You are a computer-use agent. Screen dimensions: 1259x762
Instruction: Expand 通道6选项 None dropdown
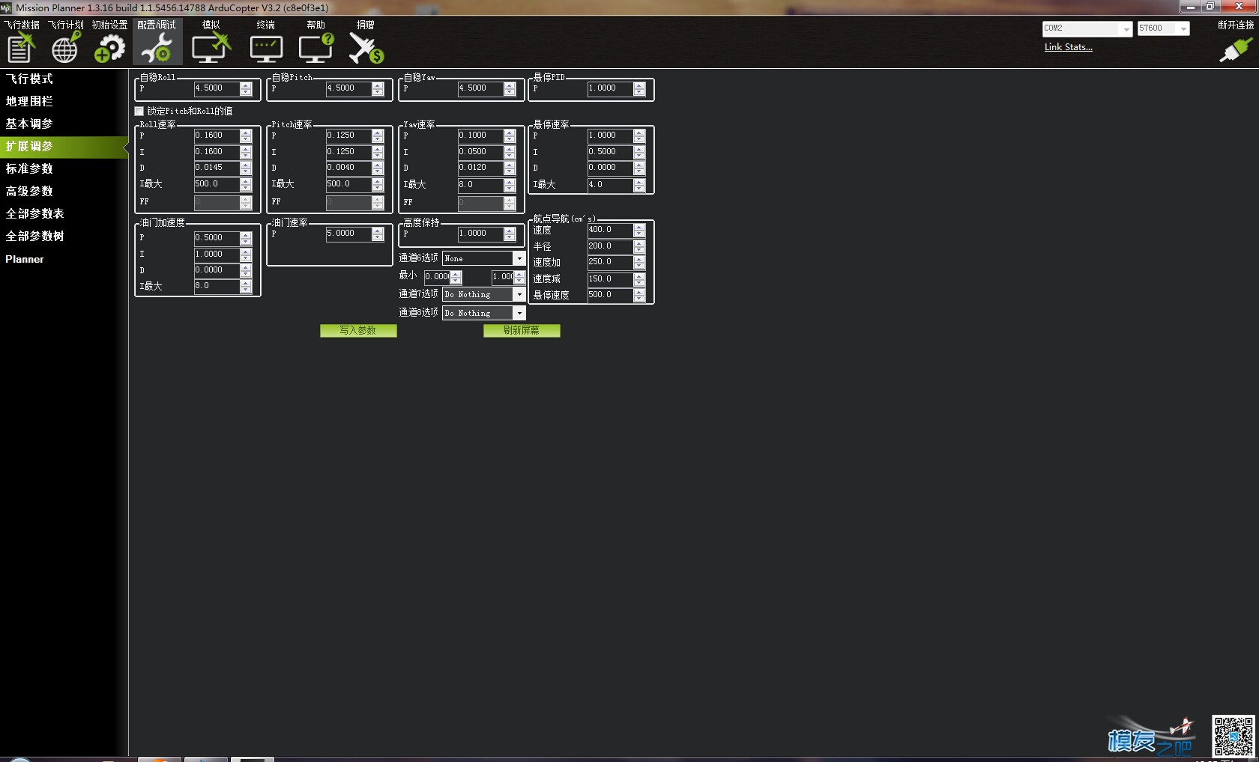coord(519,258)
